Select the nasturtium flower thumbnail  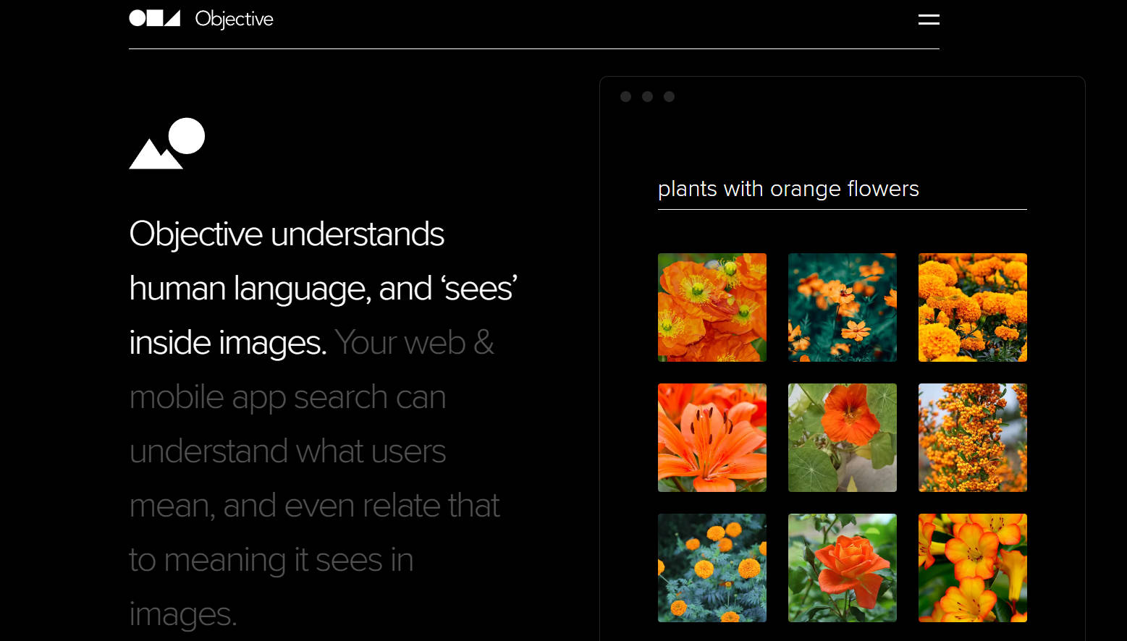[x=842, y=437]
